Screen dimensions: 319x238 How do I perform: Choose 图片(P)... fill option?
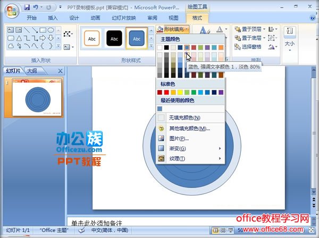[190, 139]
